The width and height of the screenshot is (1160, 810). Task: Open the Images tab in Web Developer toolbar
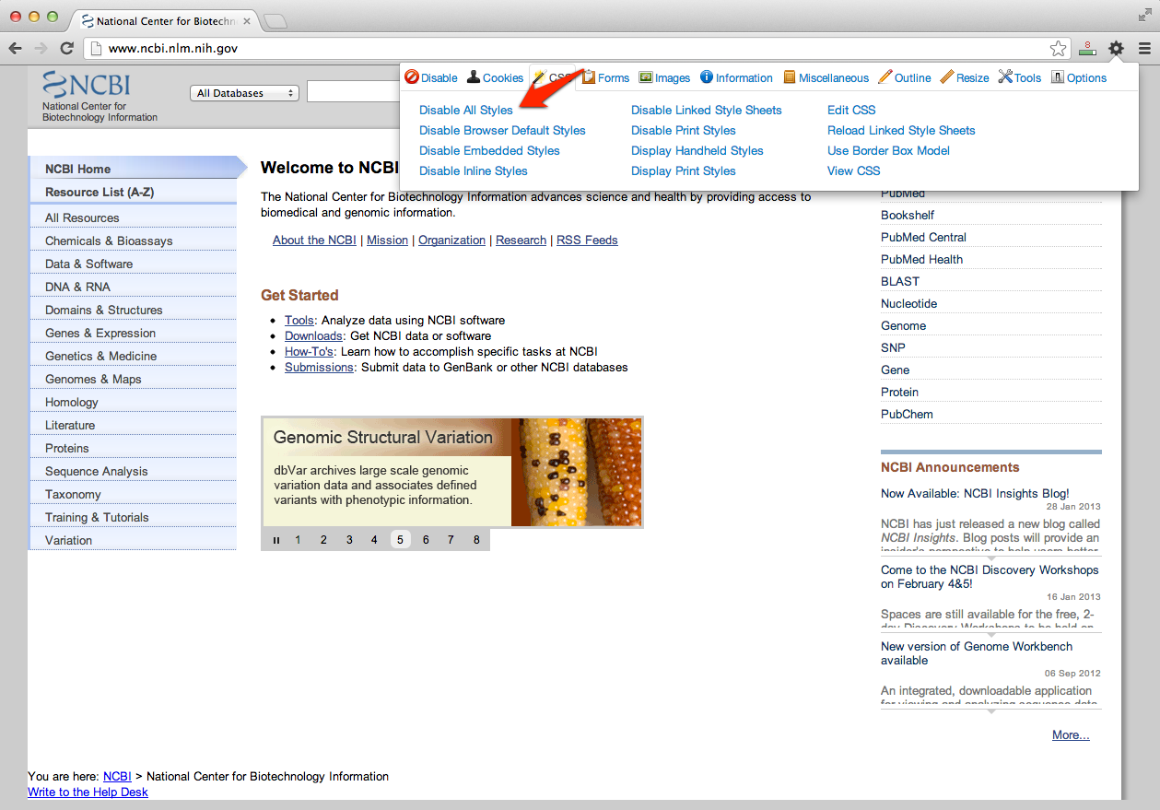(x=664, y=78)
